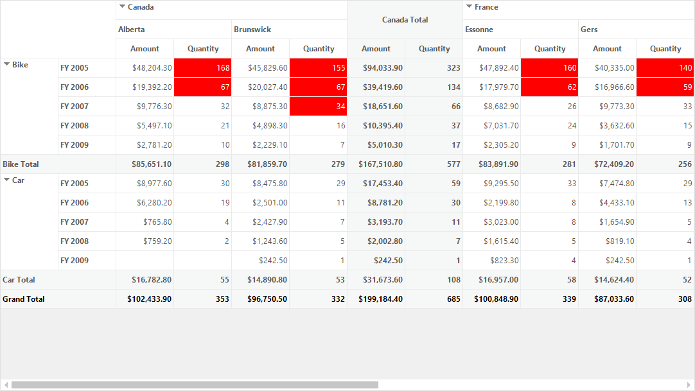This screenshot has width=695, height=391.
Task: Click the 577 quantity total cell
Action: [x=434, y=164]
